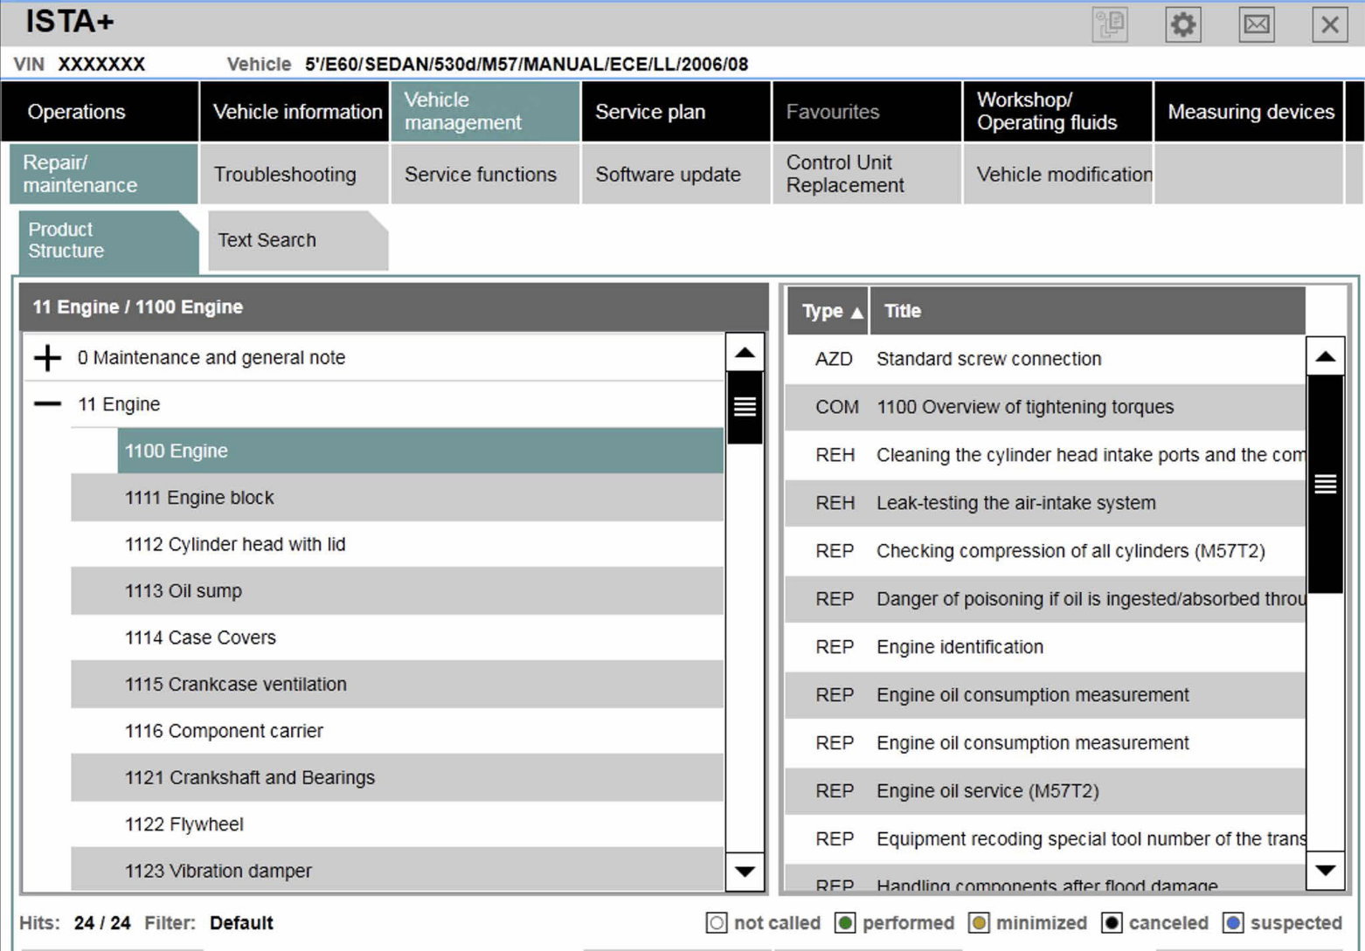Click the black 'canceled' legend indicator
1365x951 pixels.
[x=1112, y=923]
